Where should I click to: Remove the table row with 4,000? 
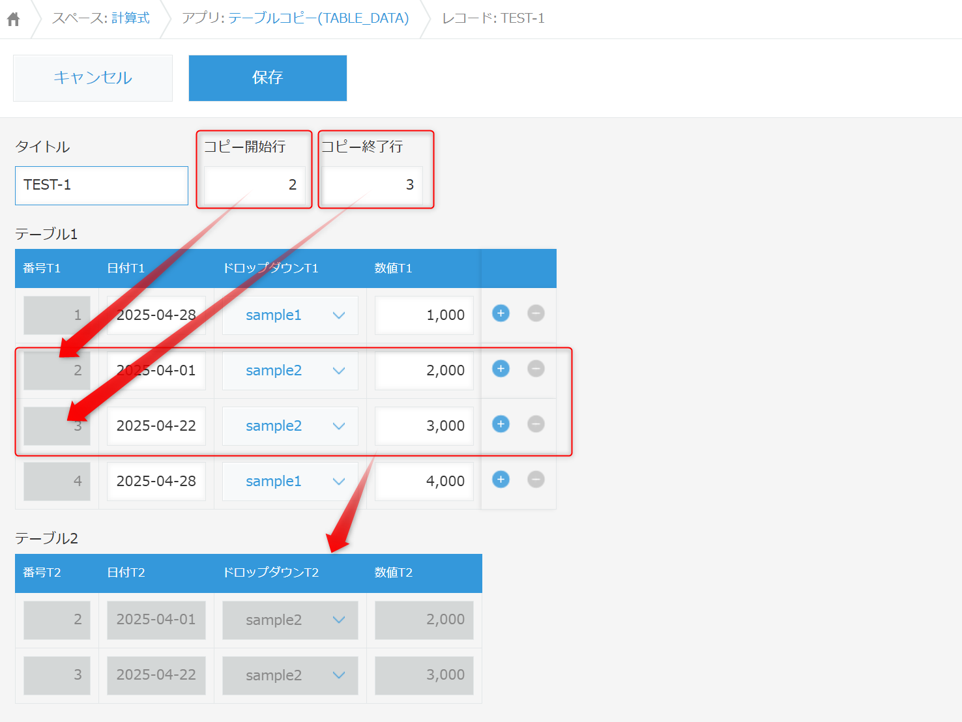click(536, 480)
